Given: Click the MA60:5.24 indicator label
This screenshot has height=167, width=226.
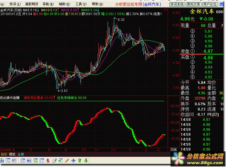Looking at the screenshot, I should [x=90, y=10].
